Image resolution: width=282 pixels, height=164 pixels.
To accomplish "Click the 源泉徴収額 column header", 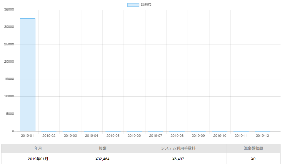I will (253, 148).
